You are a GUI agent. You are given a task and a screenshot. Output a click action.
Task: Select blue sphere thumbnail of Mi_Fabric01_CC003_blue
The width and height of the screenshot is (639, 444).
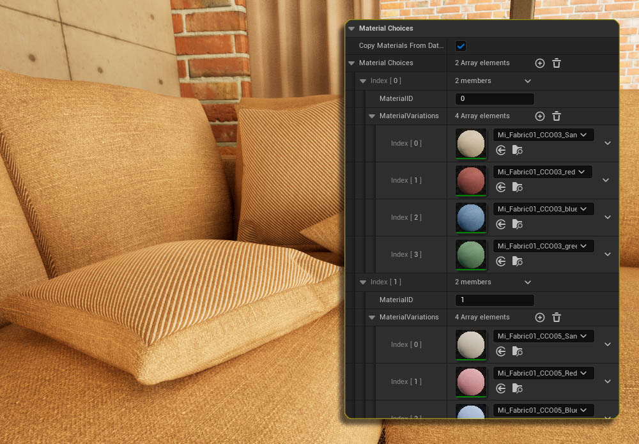(471, 217)
